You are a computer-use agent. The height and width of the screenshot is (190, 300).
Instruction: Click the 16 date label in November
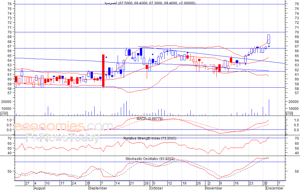pyautogui.click(x=237, y=183)
